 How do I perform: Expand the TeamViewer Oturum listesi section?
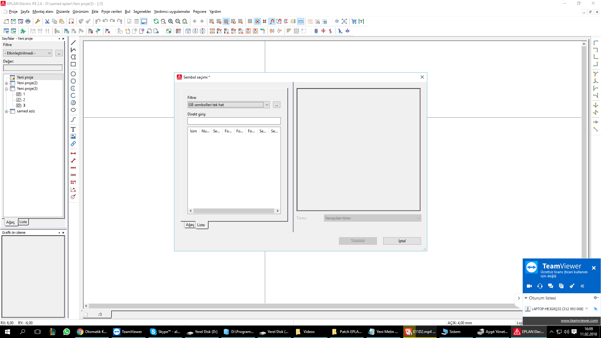pyautogui.click(x=526, y=298)
